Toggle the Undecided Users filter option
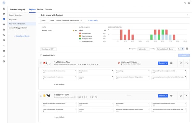The width and height of the screenshot is (192, 123). [80, 41]
